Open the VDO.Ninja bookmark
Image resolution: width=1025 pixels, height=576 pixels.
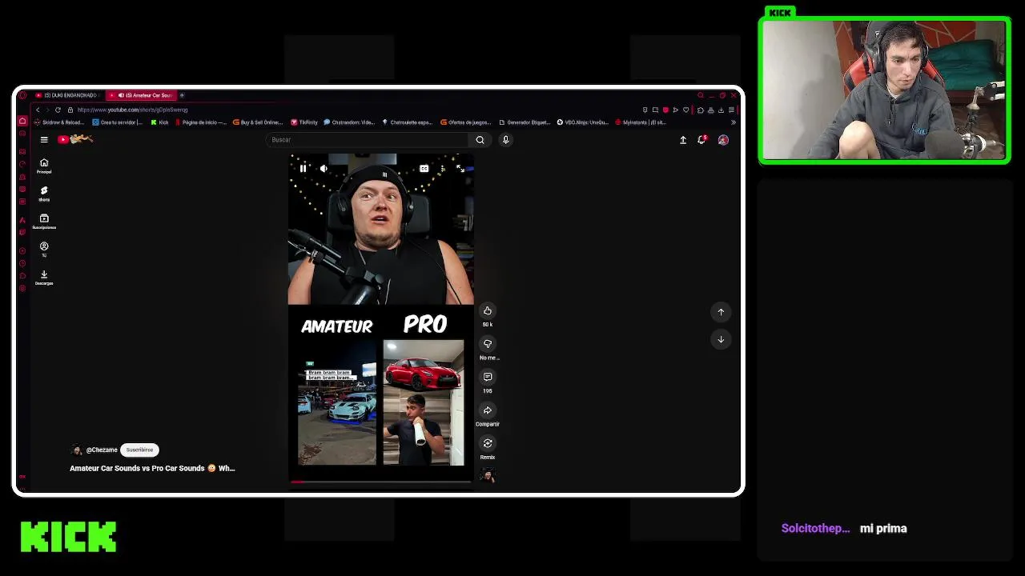pyautogui.click(x=583, y=122)
